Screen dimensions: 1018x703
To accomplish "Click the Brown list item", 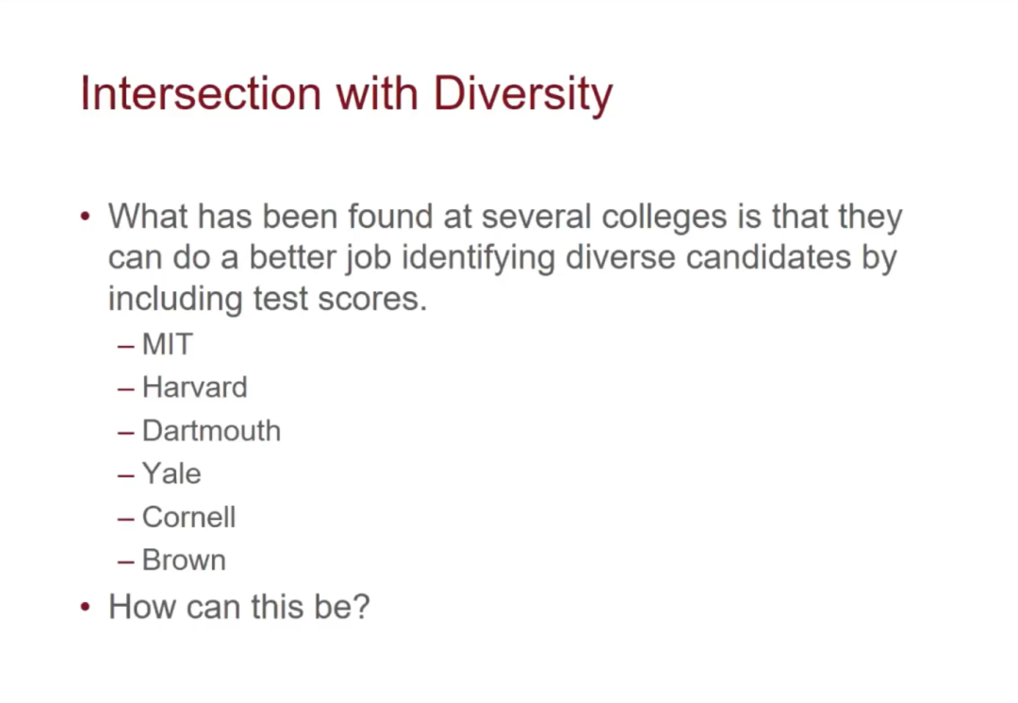I will pos(185,560).
